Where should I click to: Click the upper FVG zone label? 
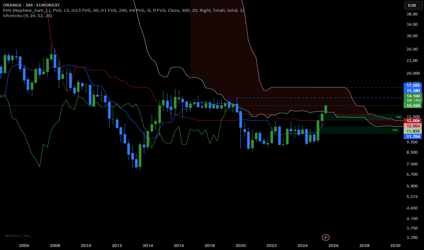click(399, 117)
